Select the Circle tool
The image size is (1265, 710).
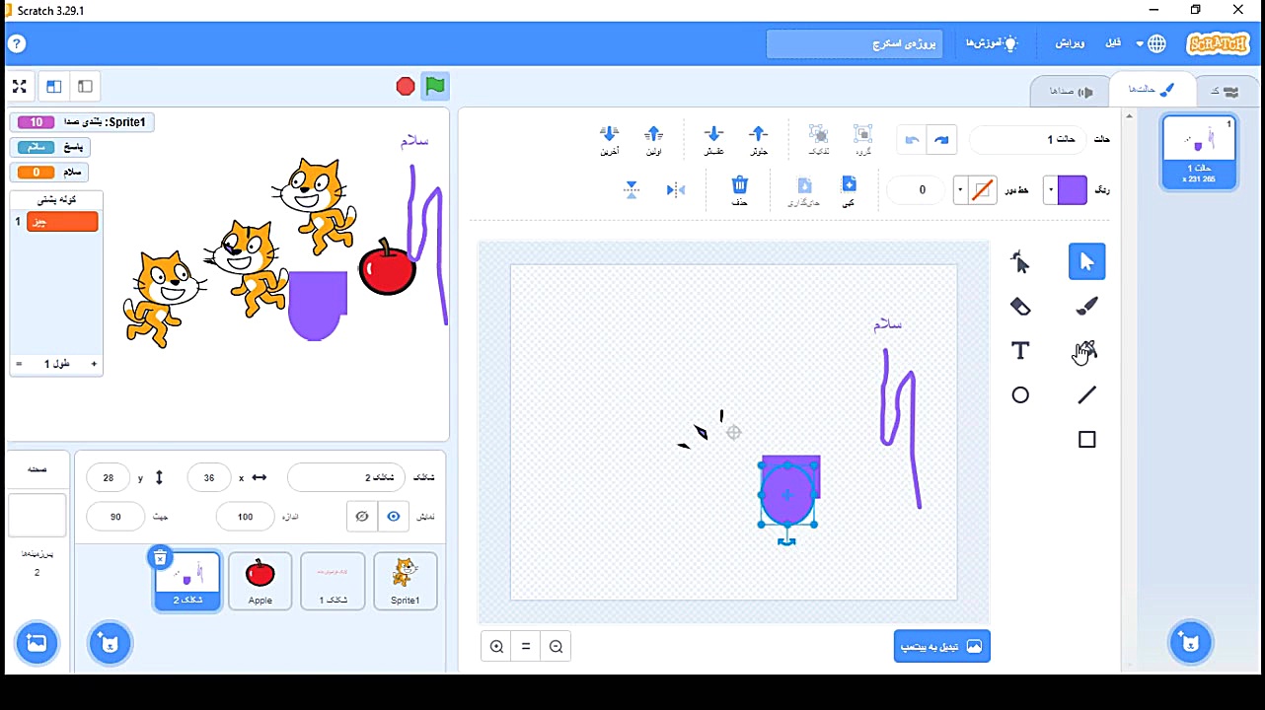click(x=1020, y=395)
